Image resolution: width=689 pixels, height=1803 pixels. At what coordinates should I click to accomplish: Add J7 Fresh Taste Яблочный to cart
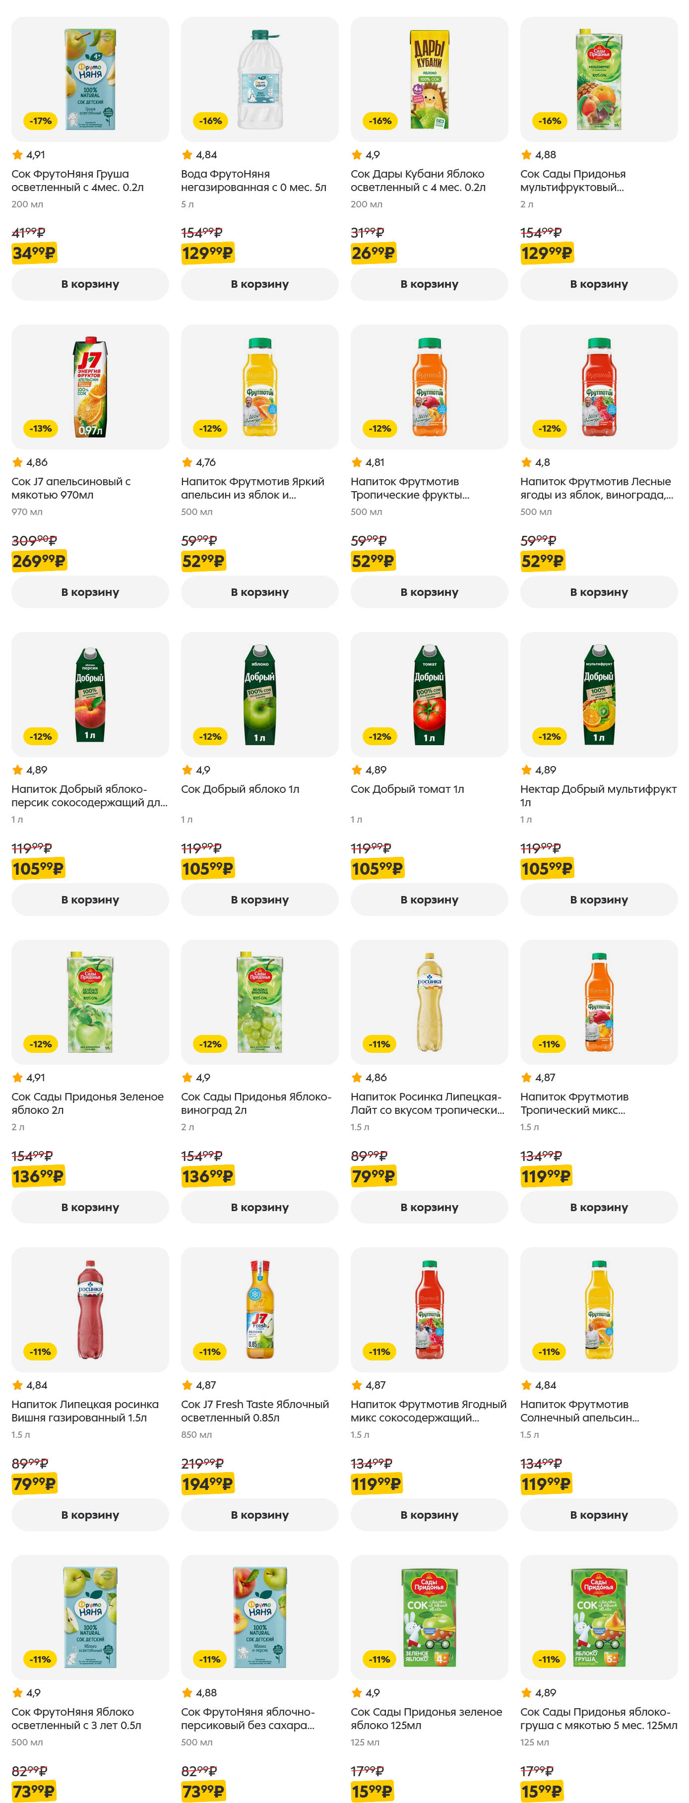pyautogui.click(x=259, y=1515)
